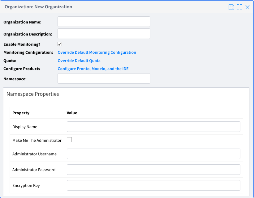Screen dimensions: 254x198
Task: Click the save organization disk icon
Action: [231, 7]
